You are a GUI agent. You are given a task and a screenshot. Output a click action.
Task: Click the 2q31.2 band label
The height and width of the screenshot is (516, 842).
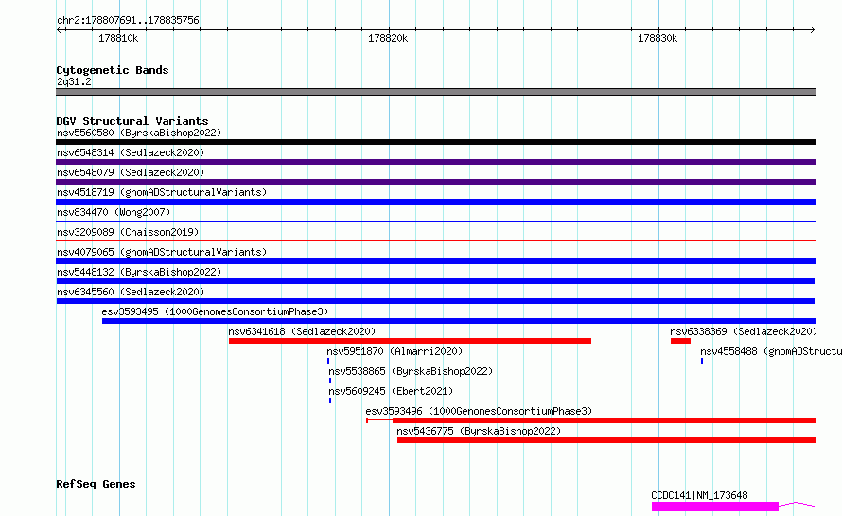tap(74, 81)
